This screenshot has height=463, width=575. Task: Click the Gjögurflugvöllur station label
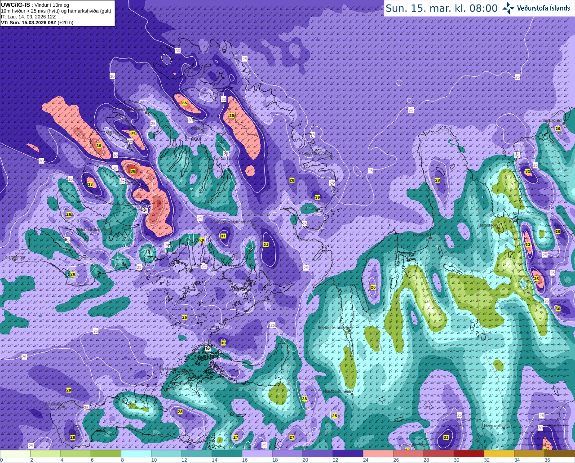pyautogui.click(x=316, y=153)
